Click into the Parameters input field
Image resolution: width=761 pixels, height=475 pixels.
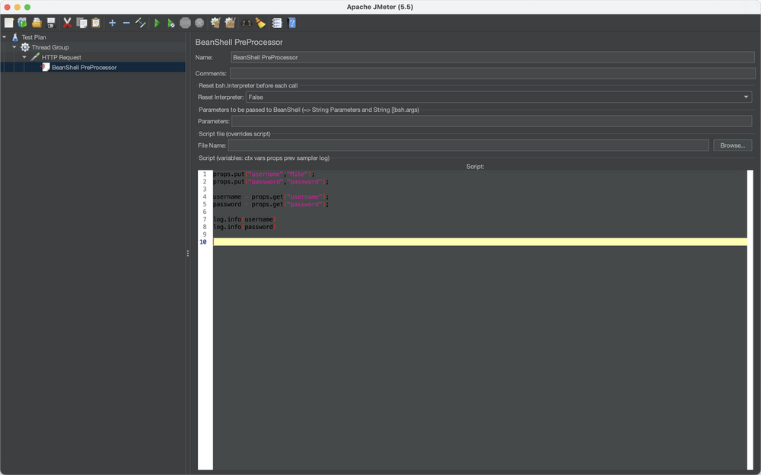[491, 121]
